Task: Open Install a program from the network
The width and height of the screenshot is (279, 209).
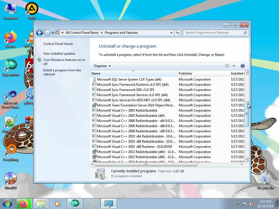Action: click(62, 72)
